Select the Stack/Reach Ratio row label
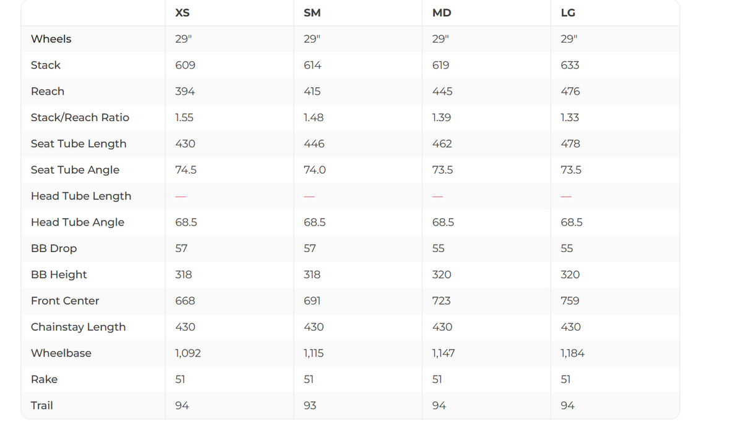The width and height of the screenshot is (751, 422). pyautogui.click(x=80, y=117)
